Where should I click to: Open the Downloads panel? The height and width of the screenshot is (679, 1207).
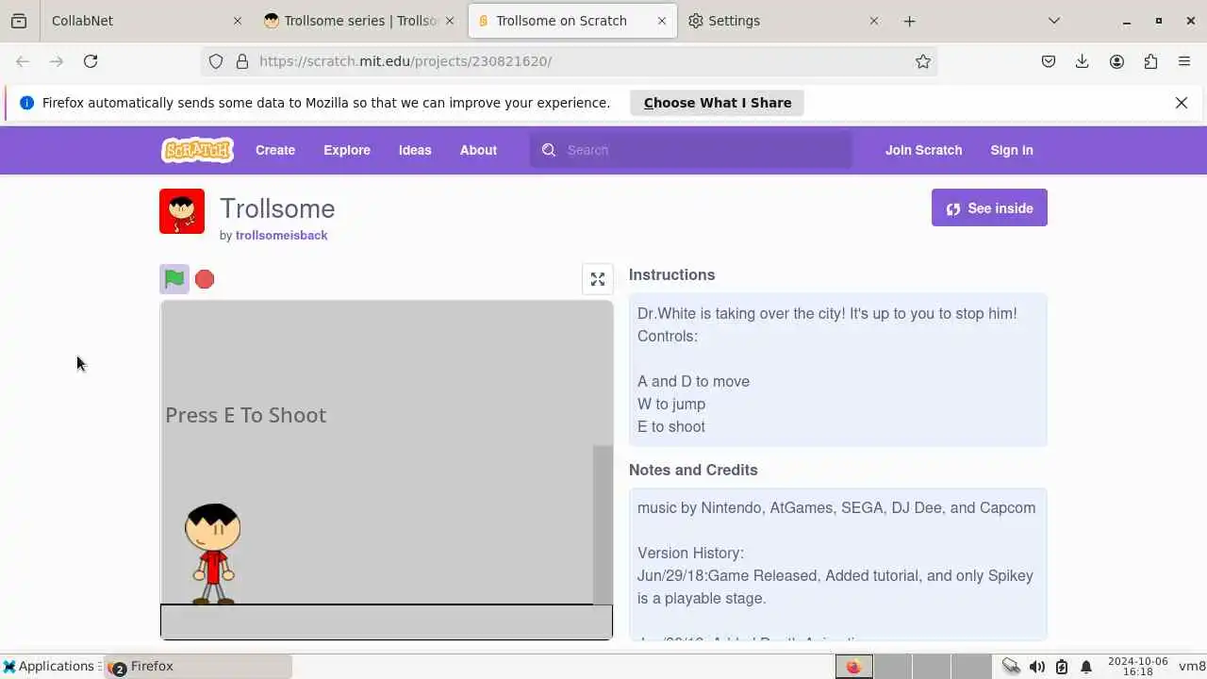(1083, 61)
